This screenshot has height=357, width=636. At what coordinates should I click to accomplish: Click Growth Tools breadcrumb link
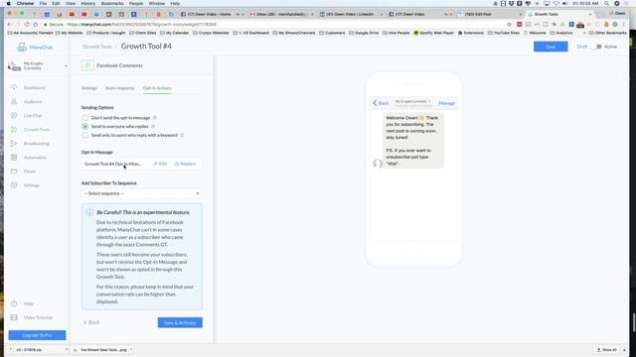click(97, 47)
